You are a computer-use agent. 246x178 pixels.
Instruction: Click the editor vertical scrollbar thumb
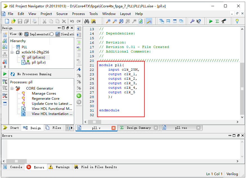242,88
